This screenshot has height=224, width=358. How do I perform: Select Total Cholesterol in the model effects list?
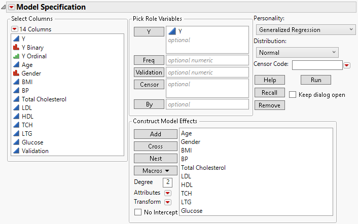tap(203, 167)
